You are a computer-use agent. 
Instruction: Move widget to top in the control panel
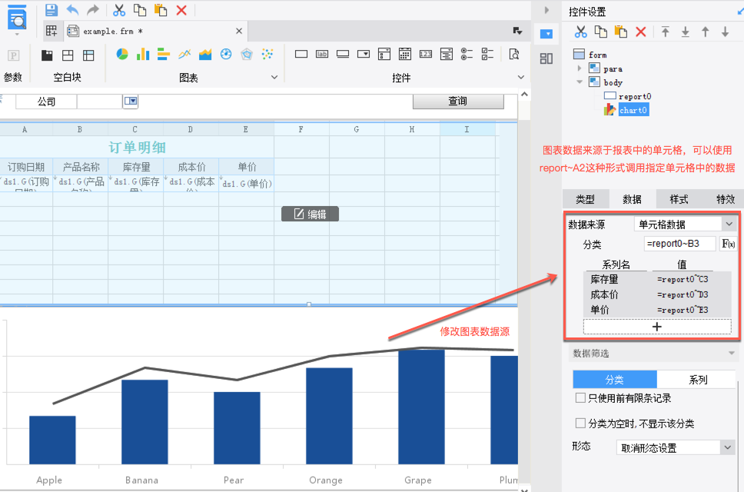pyautogui.click(x=666, y=32)
